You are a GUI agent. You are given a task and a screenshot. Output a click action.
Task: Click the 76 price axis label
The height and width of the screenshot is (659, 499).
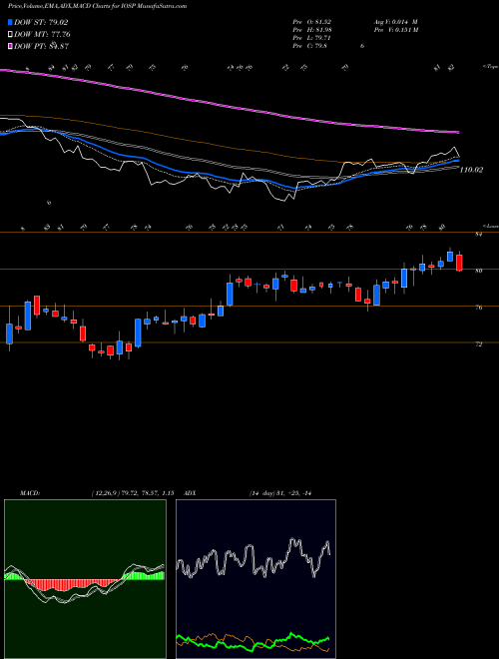click(478, 308)
